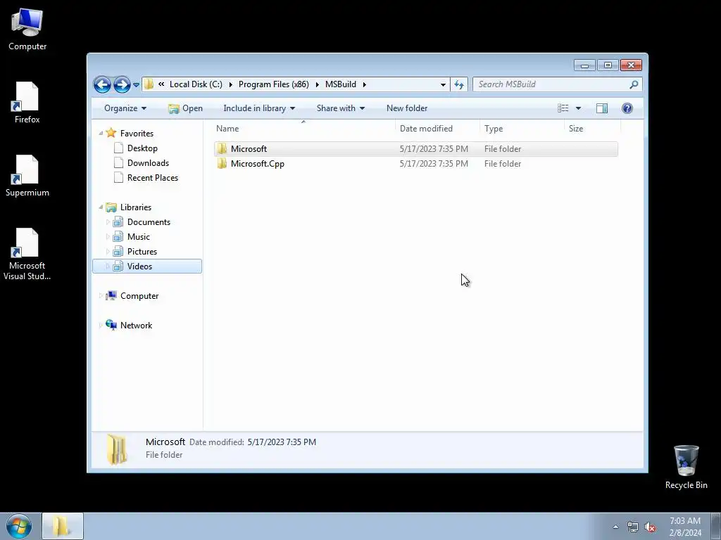Click the large folder icon in details pane
Viewport: 721px width, 540px height.
click(117, 449)
